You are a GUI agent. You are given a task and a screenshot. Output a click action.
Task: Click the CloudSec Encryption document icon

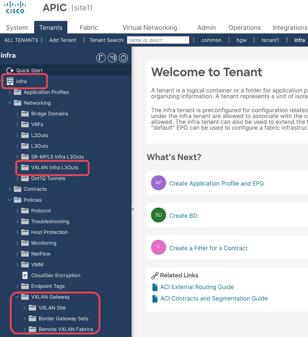click(25, 275)
